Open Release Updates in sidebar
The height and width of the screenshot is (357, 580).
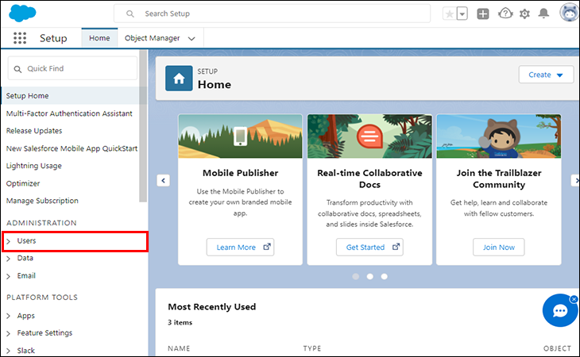click(34, 131)
